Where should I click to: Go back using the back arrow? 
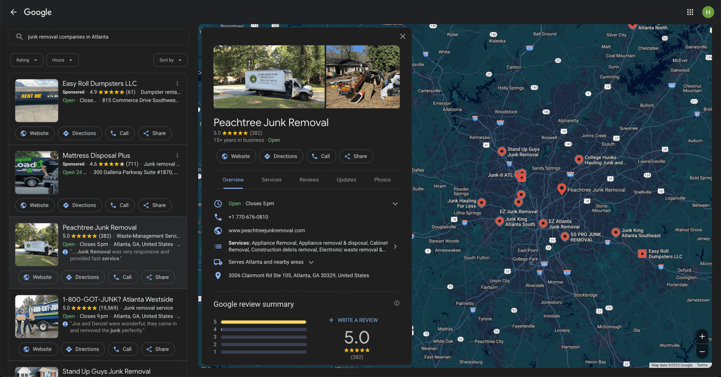[14, 12]
